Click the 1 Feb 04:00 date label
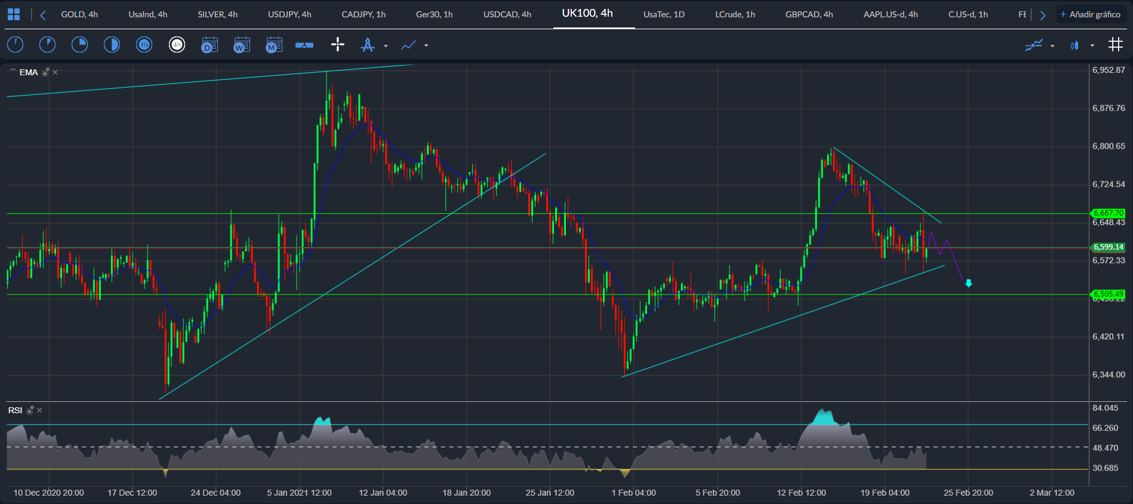Screen dimensions: 1133x504 coord(633,493)
